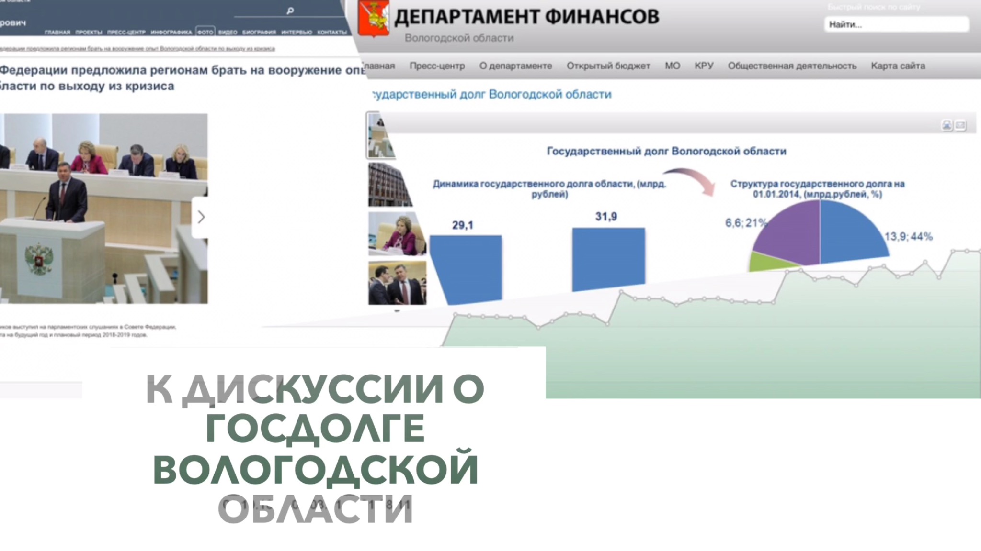The width and height of the screenshot is (981, 551).
Task: Open the Карта сайта link
Action: 898,66
